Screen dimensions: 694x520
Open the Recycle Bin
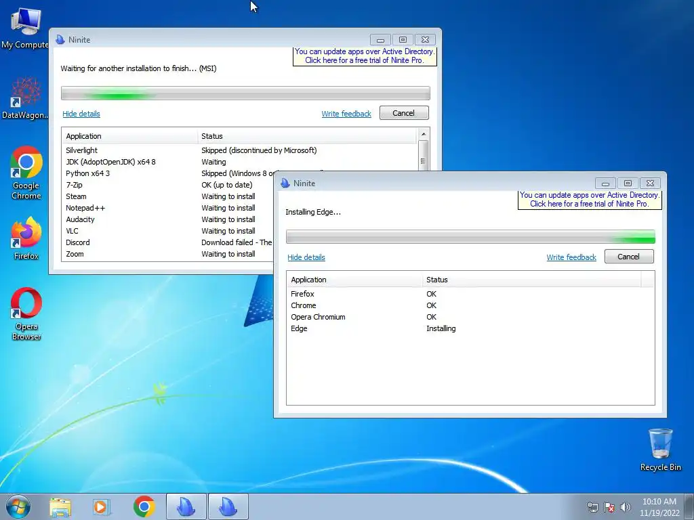pyautogui.click(x=660, y=450)
